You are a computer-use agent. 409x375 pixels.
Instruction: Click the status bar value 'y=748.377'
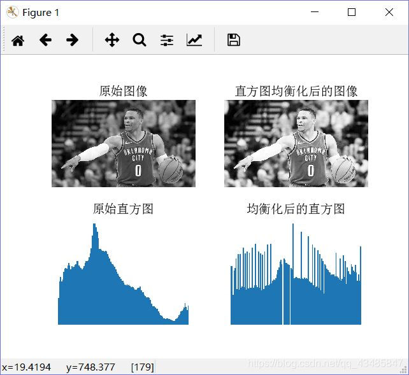coord(90,367)
